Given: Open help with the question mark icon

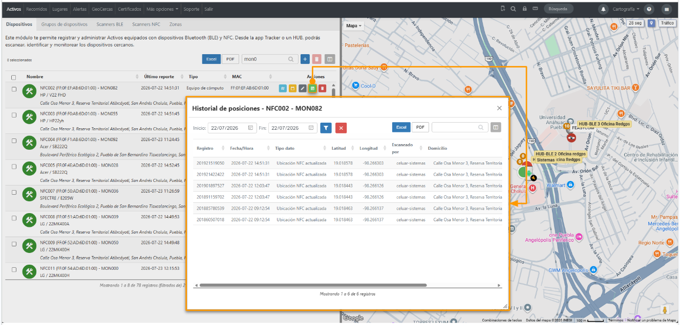Looking at the screenshot, I should [649, 9].
